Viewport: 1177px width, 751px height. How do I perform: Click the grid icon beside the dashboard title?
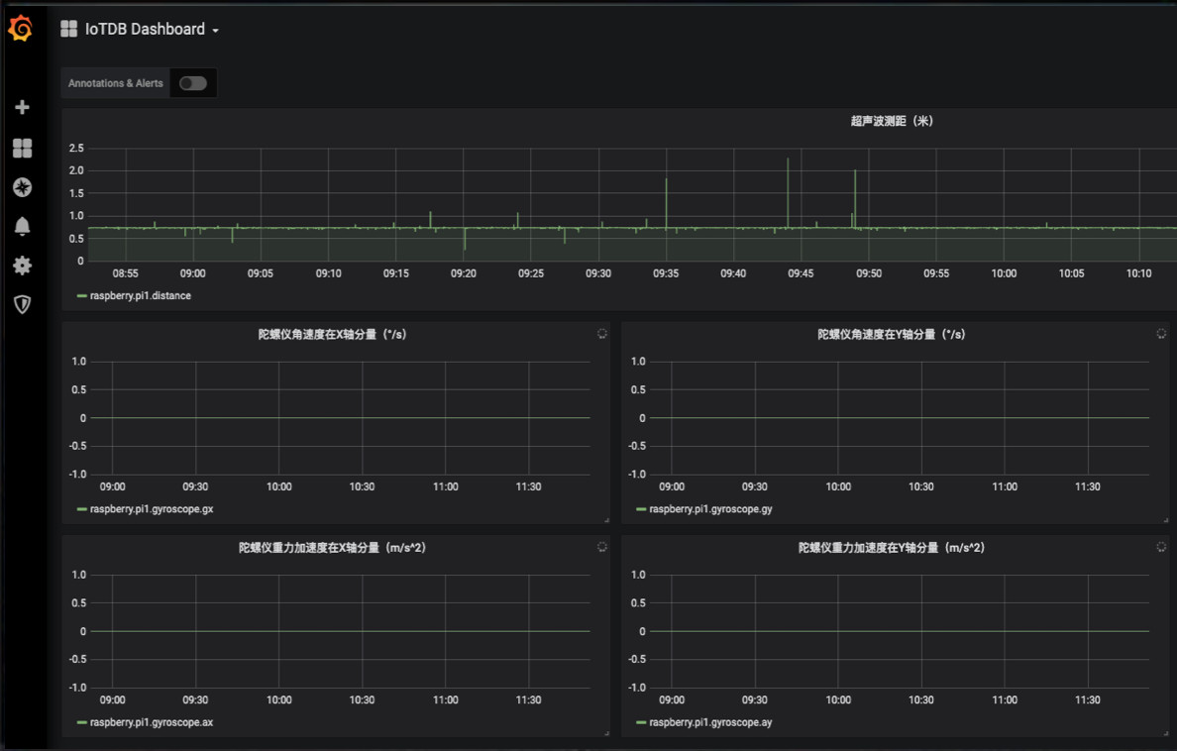click(67, 29)
